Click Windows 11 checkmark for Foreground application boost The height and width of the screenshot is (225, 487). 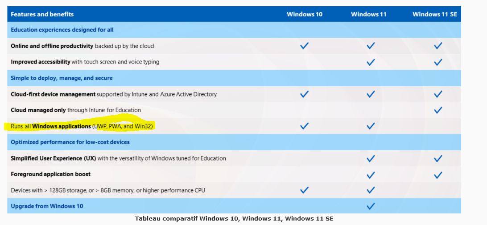371,175
